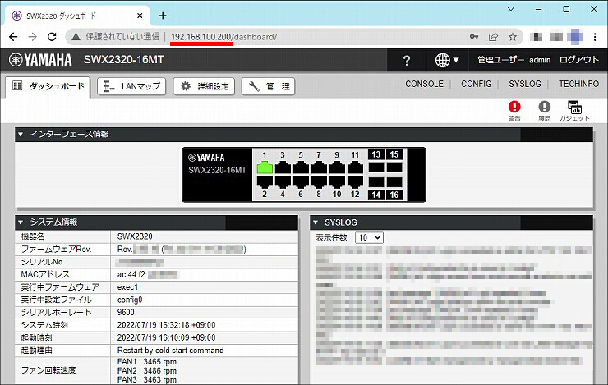
Task: Go back with browser back arrow
Action: [13, 37]
